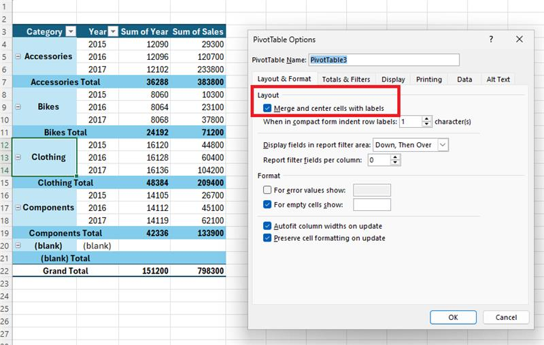This screenshot has width=544, height=345.
Task: Increase indent row labels character count
Action: (x=427, y=118)
